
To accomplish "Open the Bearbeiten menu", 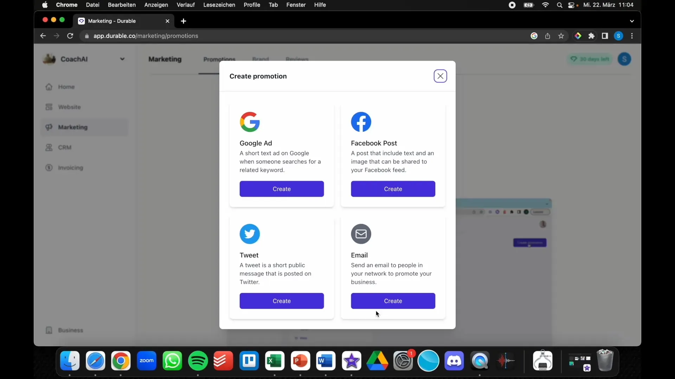I will 122,5.
